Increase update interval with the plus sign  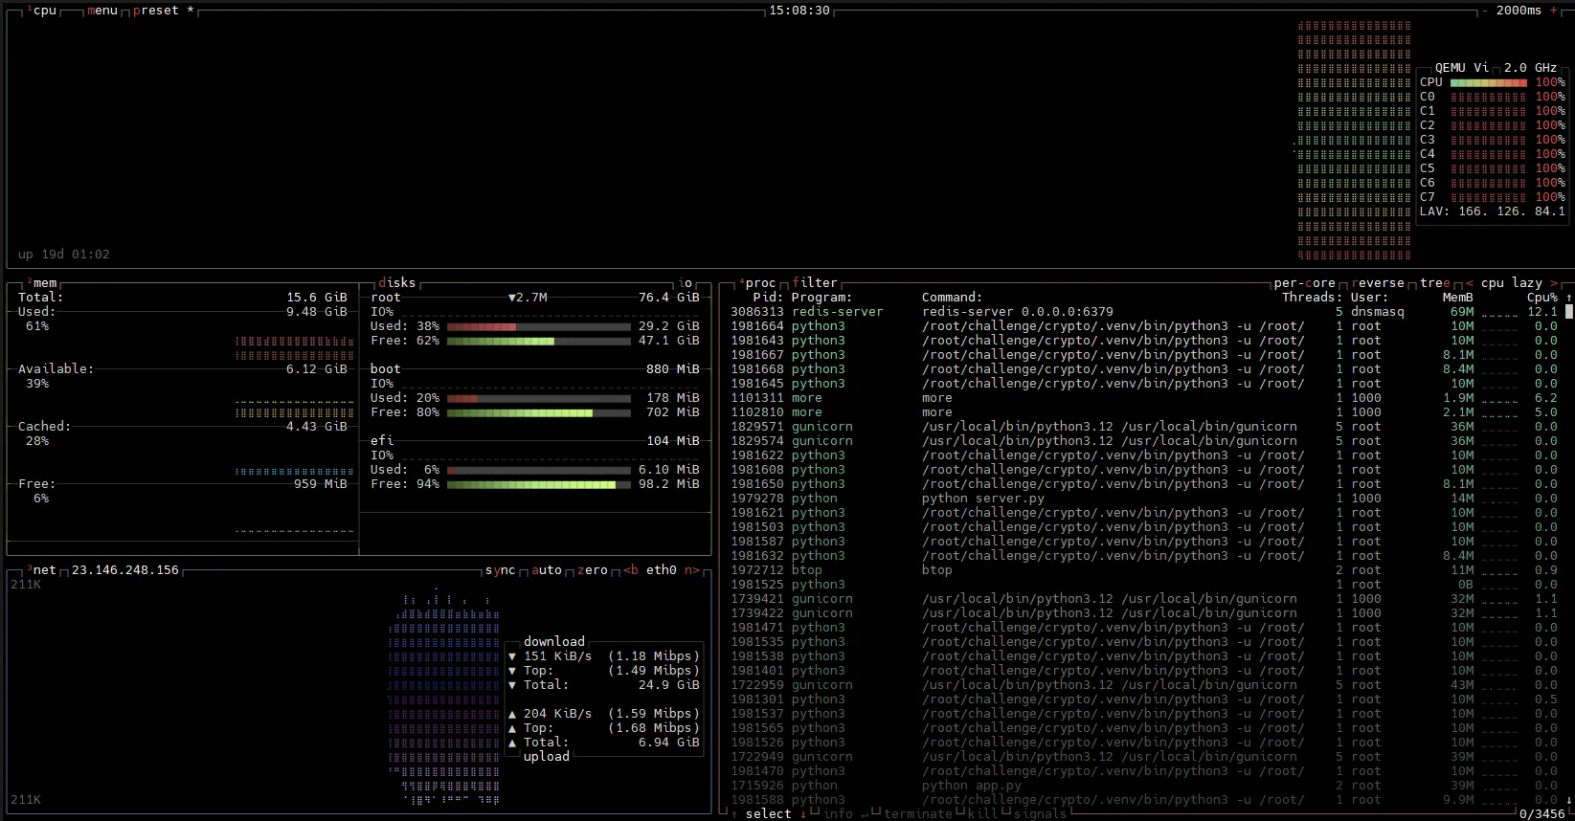point(1554,11)
